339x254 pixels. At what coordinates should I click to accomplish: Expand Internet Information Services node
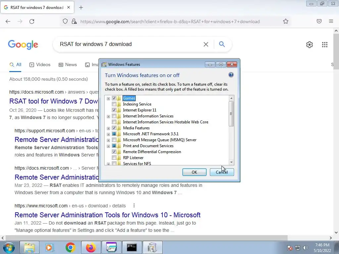[108, 117]
